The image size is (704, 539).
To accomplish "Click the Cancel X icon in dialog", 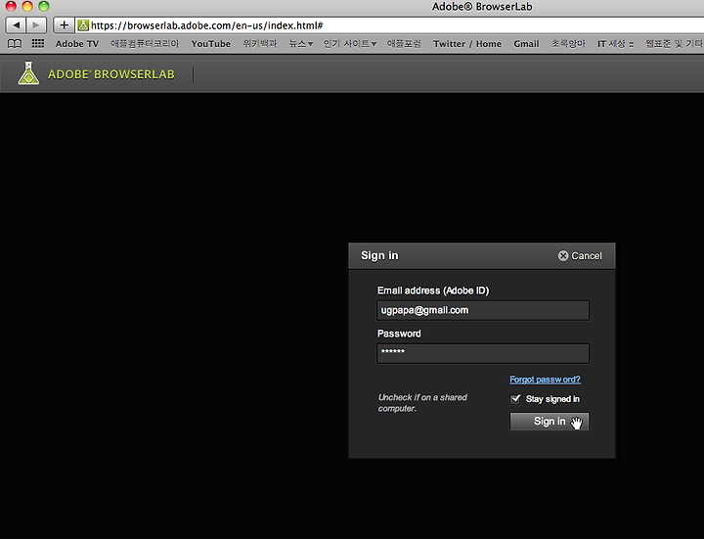I will tap(563, 255).
